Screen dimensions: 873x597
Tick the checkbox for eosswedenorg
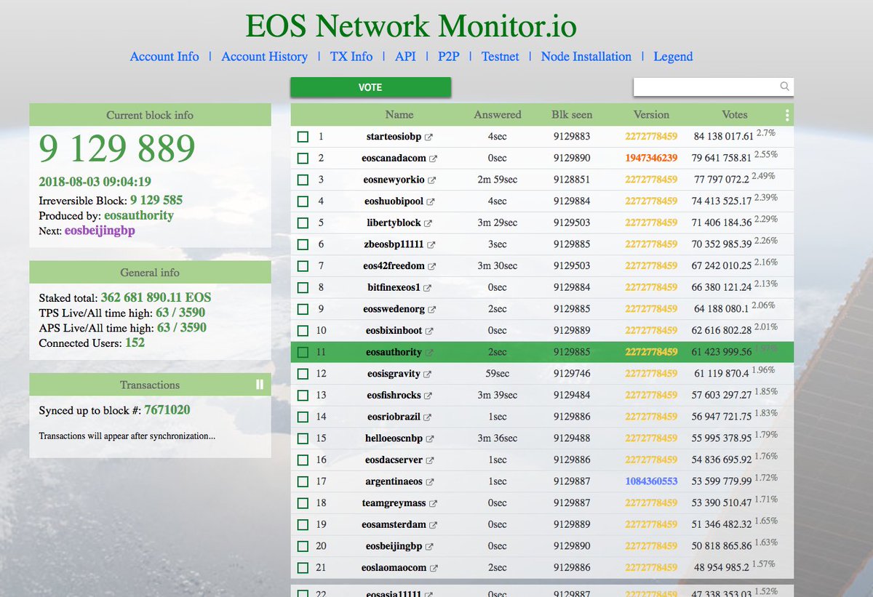click(x=303, y=308)
